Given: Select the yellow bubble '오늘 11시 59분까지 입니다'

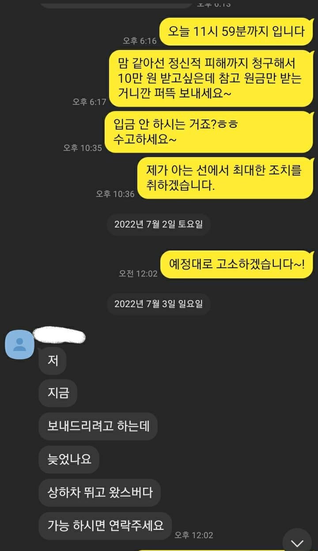Looking at the screenshot, I should pyautogui.click(x=236, y=32).
